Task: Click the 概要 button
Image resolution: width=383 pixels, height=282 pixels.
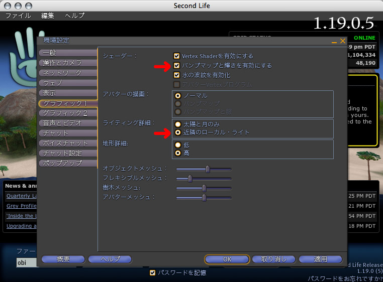Action: [x=63, y=259]
